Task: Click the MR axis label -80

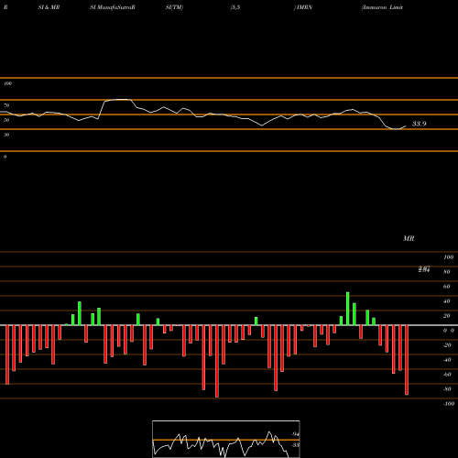Action: [447, 389]
